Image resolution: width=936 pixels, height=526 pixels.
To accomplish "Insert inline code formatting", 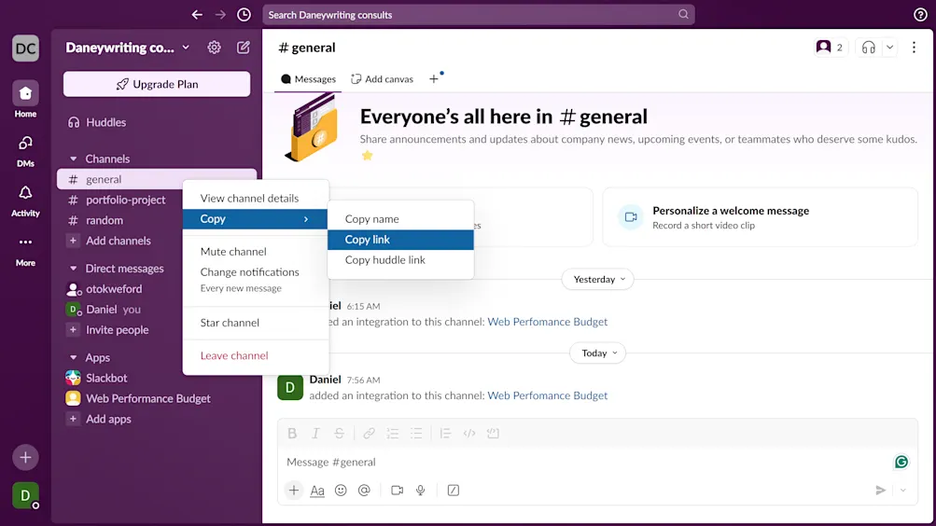I will 469,434.
